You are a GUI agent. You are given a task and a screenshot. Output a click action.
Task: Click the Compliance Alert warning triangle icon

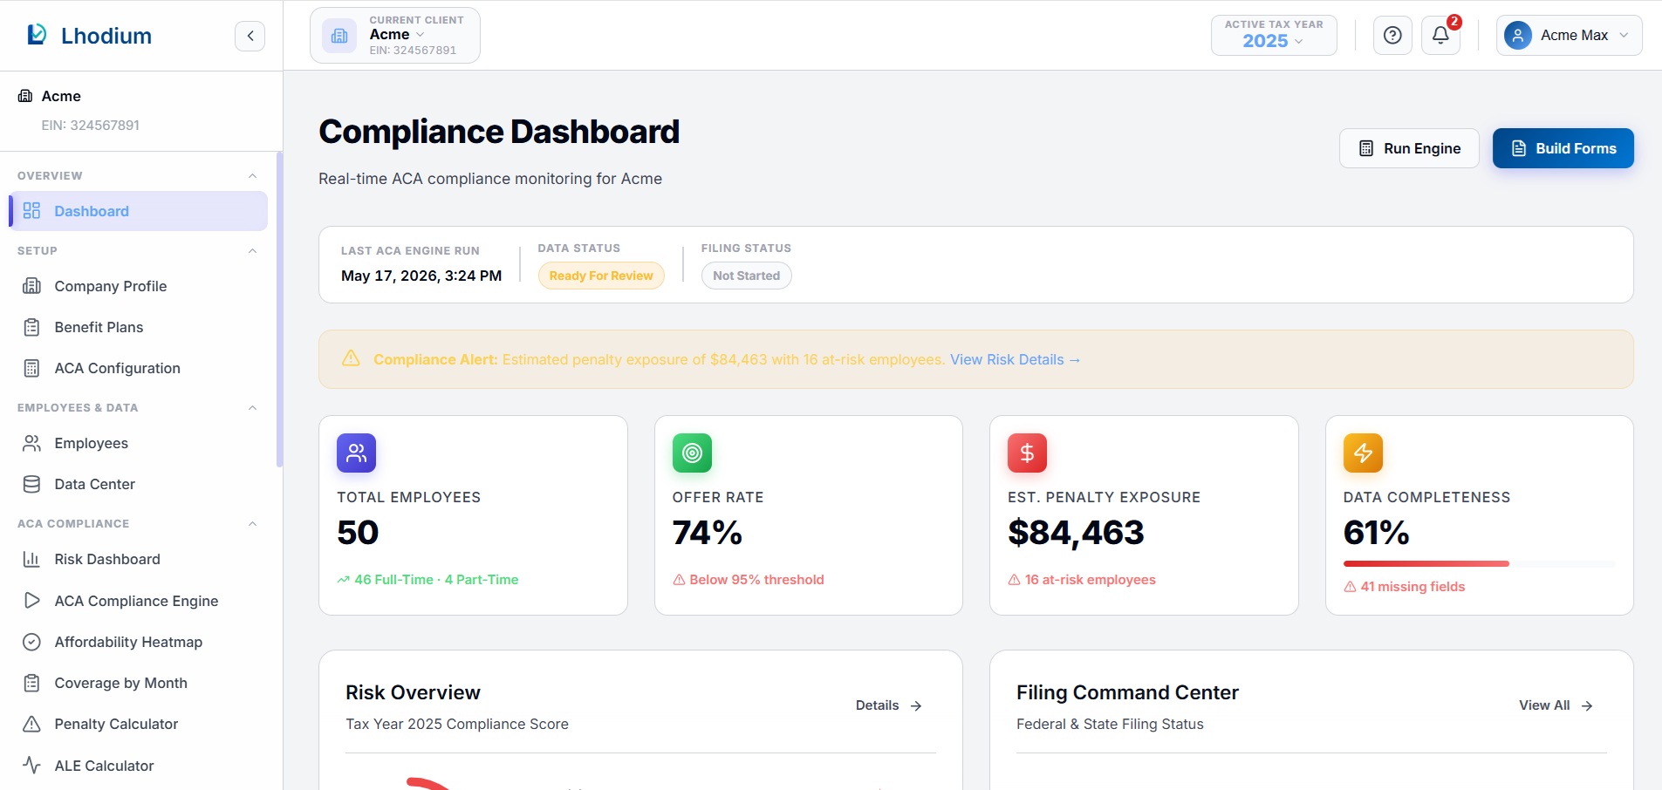click(351, 358)
